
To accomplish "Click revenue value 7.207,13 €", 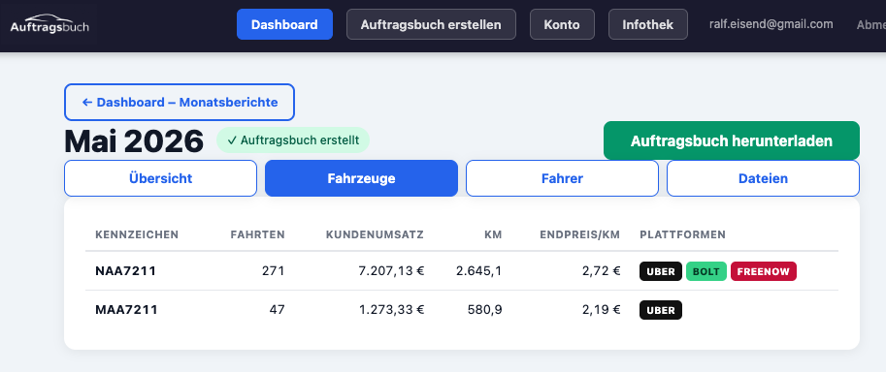I will [x=392, y=271].
